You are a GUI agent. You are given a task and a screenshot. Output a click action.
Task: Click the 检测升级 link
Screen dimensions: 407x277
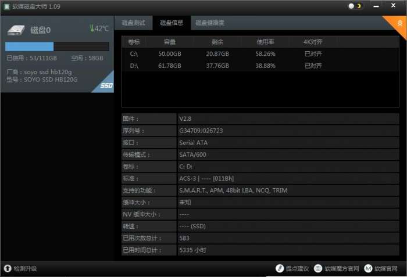click(x=25, y=268)
